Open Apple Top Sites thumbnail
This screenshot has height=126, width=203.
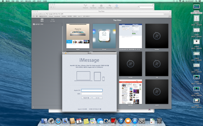click(x=78, y=36)
